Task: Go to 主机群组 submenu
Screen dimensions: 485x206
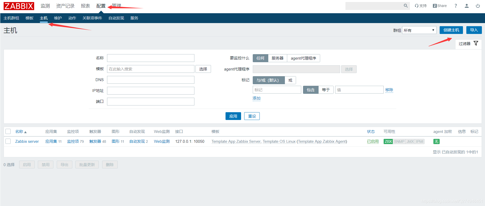Action: (11, 18)
